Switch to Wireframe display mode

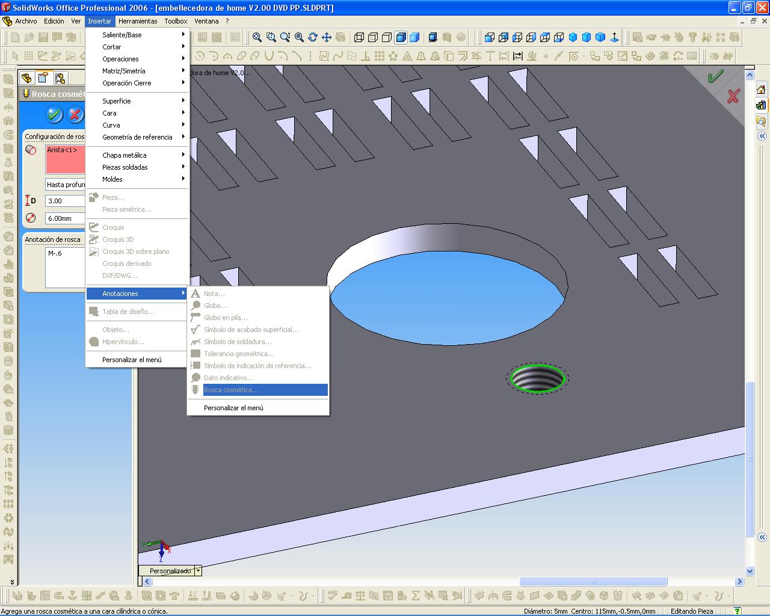[359, 37]
